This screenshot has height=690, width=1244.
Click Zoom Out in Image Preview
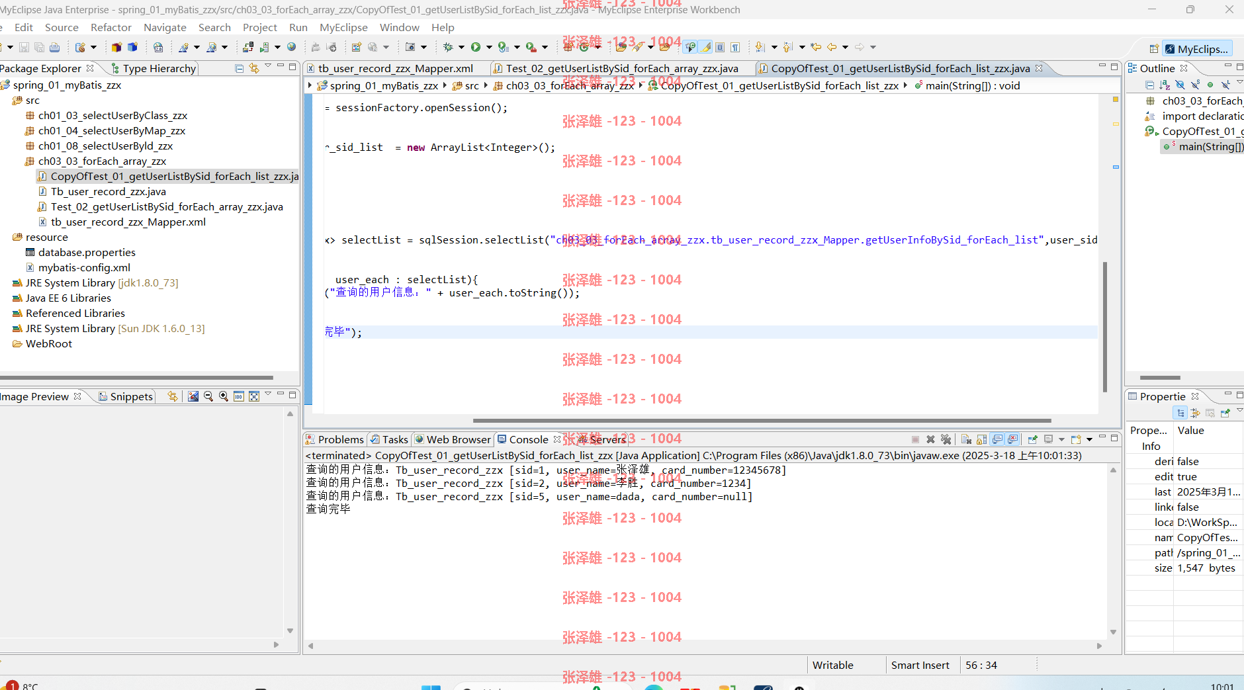pyautogui.click(x=208, y=396)
